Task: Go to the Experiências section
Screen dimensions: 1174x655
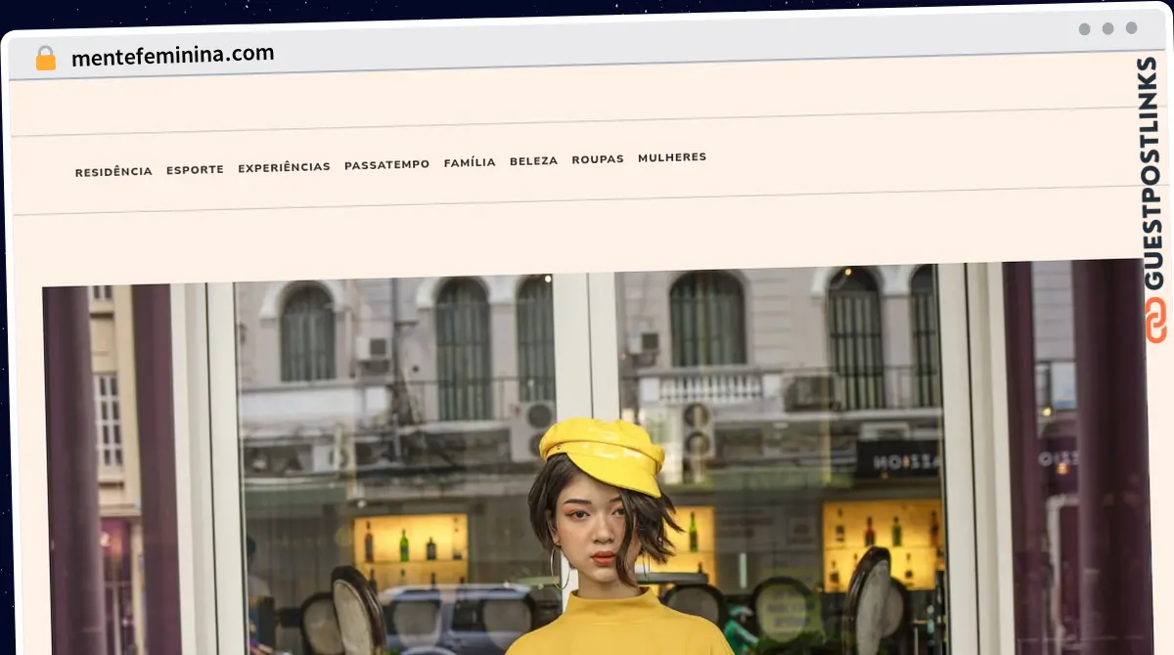Action: pyautogui.click(x=284, y=167)
